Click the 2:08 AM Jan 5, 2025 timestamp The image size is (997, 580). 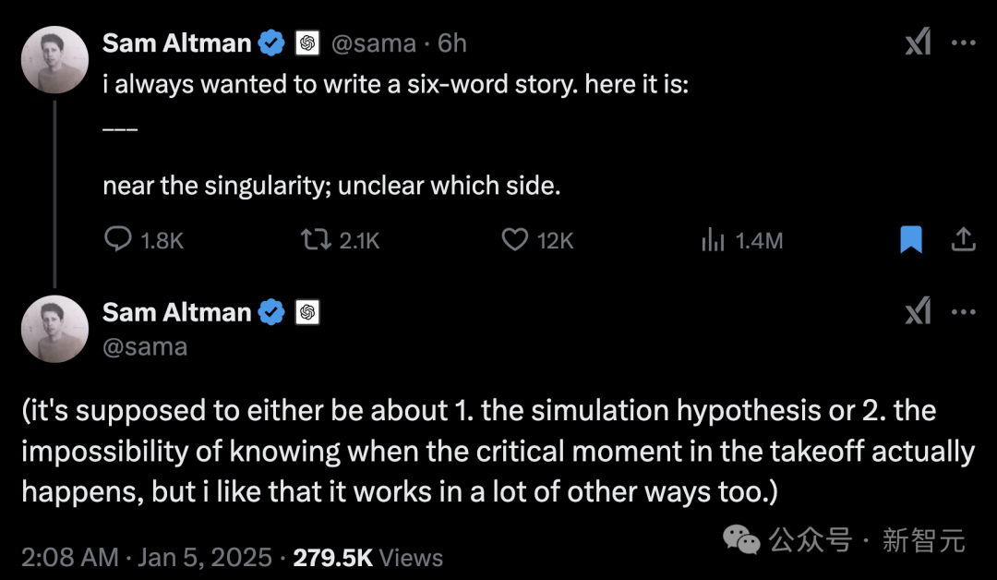[x=148, y=558]
